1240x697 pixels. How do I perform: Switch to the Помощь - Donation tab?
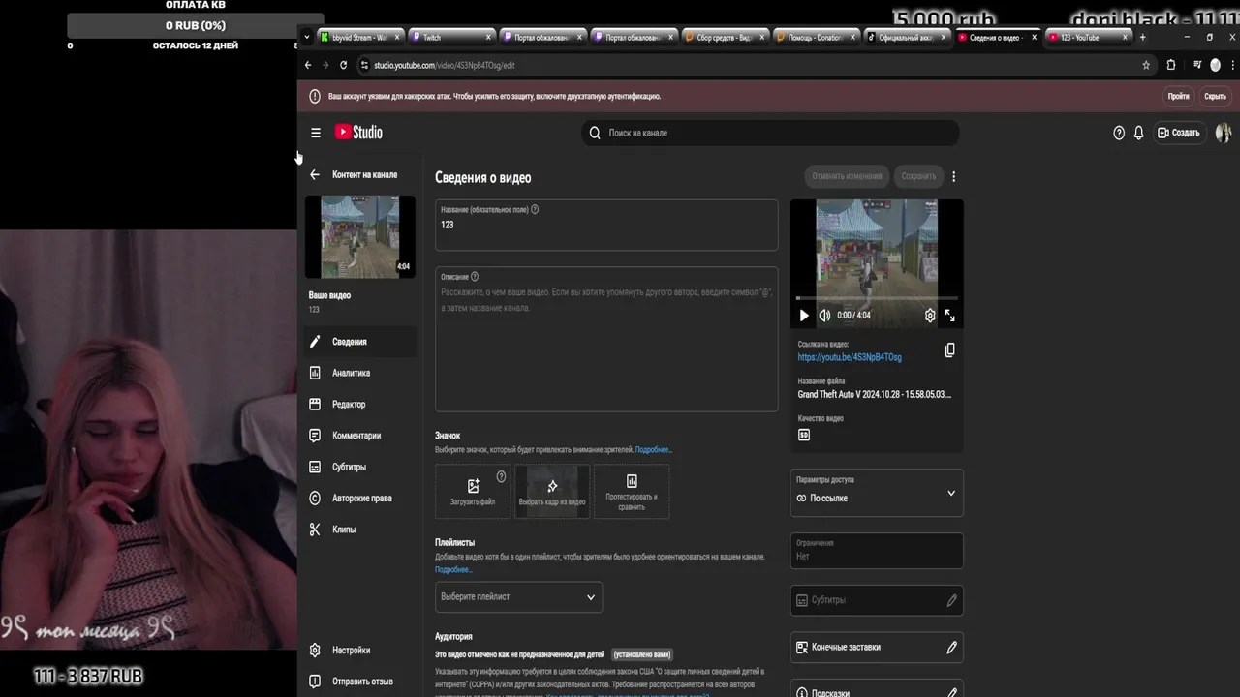(x=816, y=37)
